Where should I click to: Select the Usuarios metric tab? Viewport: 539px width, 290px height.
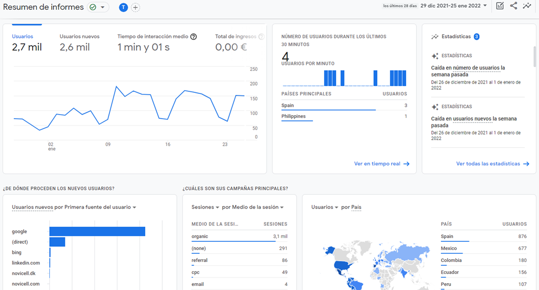click(27, 43)
